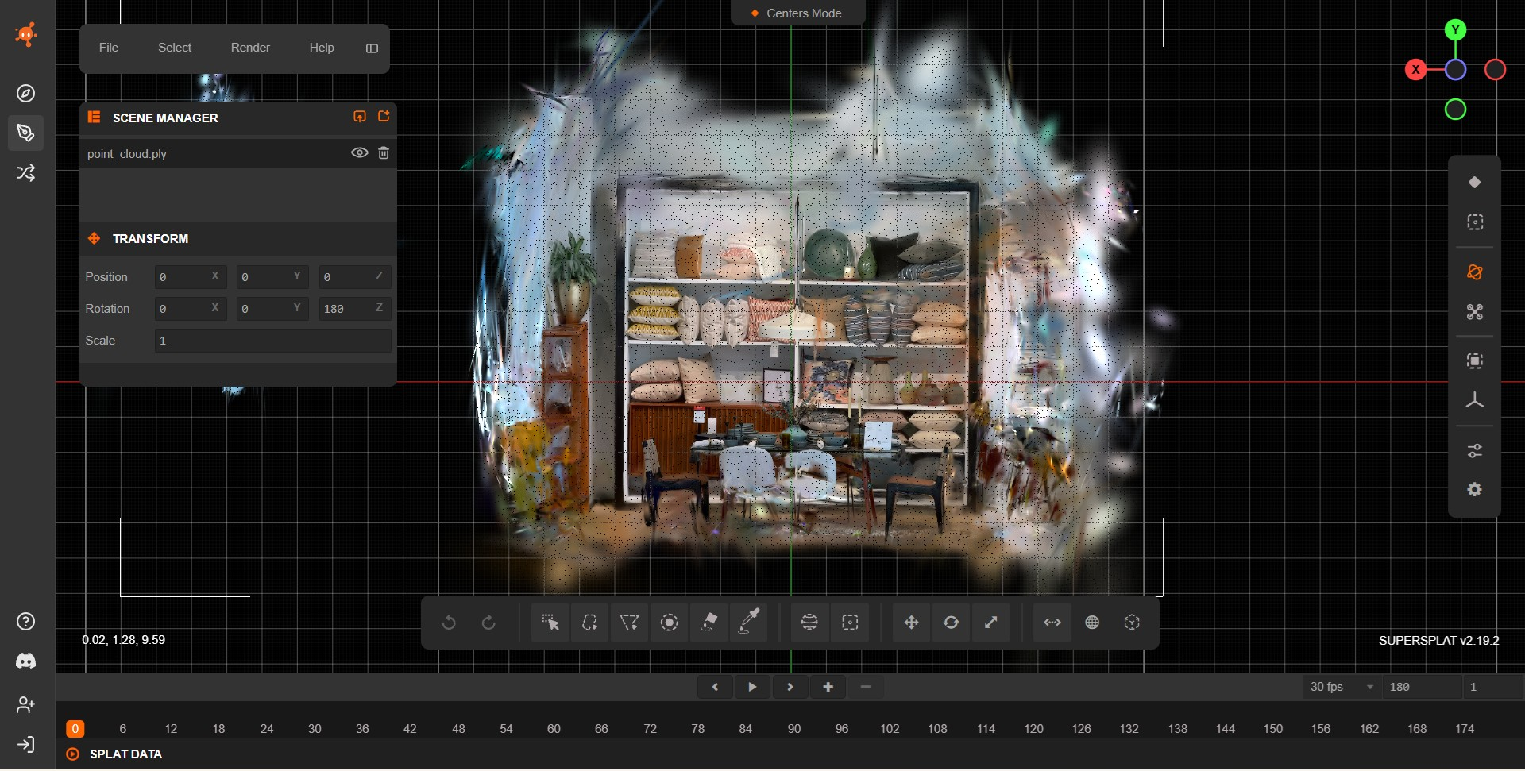Click the three-axis icon in right toolbar
This screenshot has width=1525, height=771.
tap(1475, 401)
